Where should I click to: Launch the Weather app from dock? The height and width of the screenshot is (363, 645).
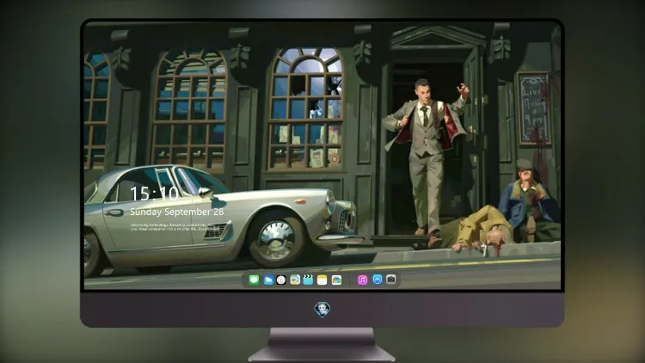click(267, 280)
